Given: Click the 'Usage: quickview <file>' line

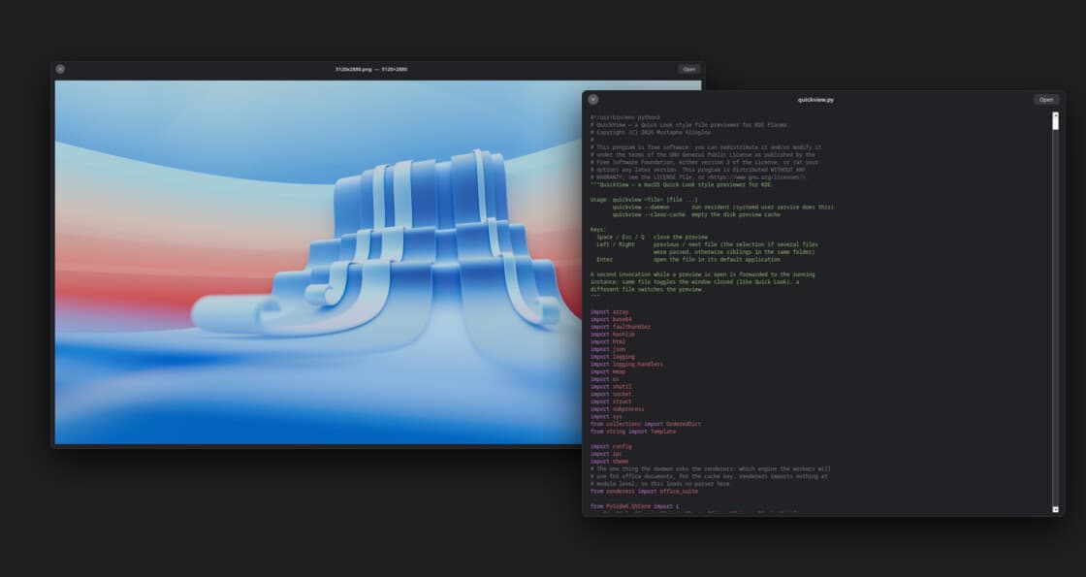Looking at the screenshot, I should tap(644, 200).
